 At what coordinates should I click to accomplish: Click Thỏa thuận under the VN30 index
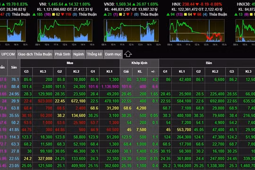tap(149, 15)
